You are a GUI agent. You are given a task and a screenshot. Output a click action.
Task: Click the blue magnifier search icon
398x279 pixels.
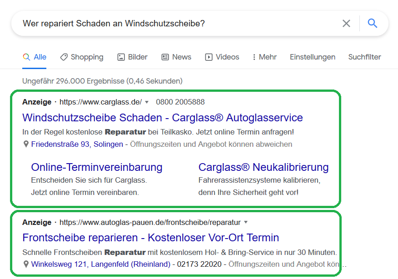(x=373, y=23)
